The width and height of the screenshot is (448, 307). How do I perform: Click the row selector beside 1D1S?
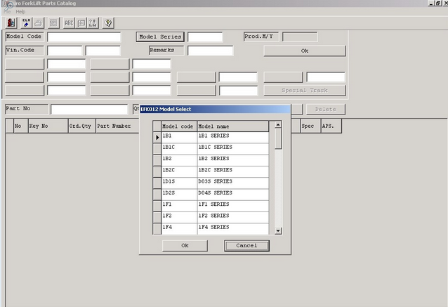(157, 183)
